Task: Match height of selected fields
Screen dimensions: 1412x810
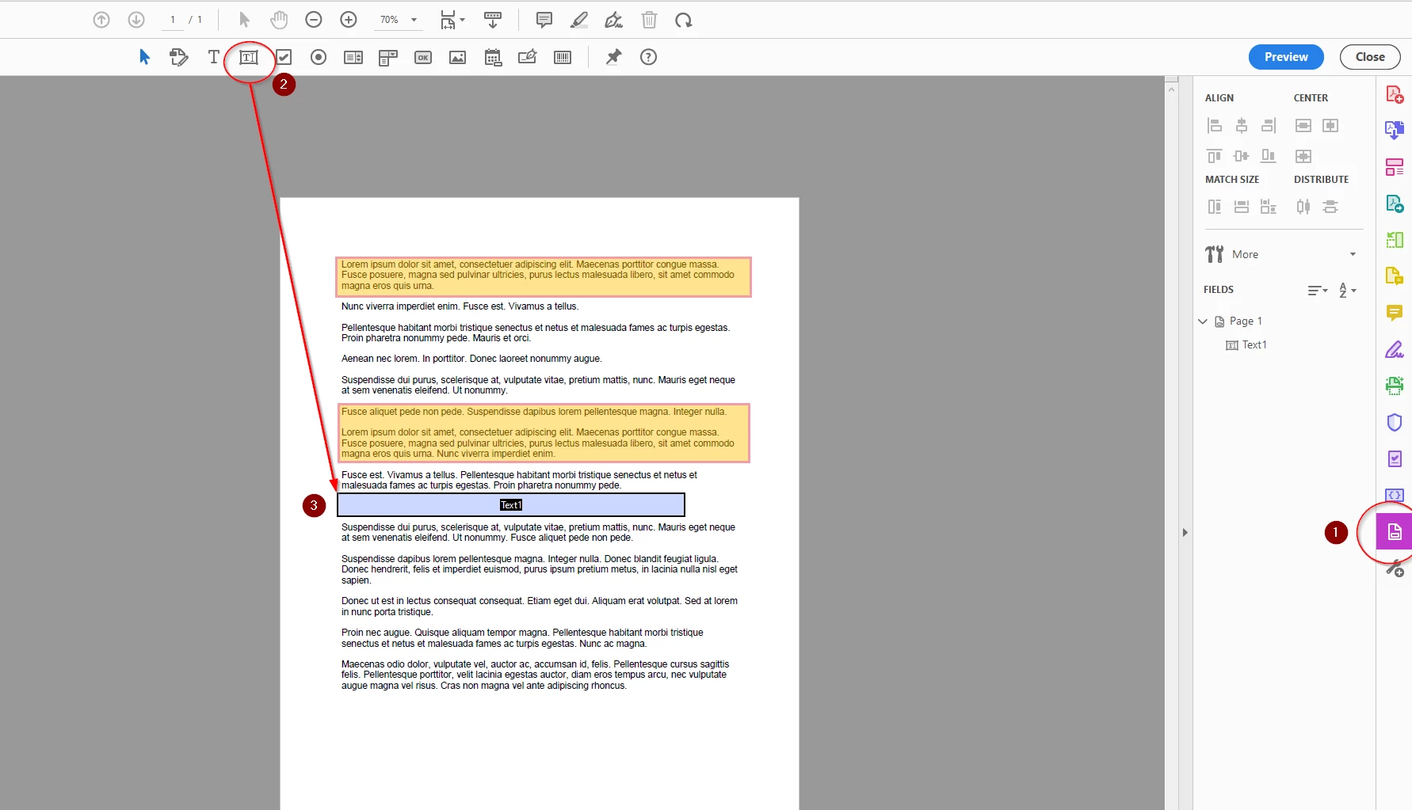Action: [x=1215, y=207]
